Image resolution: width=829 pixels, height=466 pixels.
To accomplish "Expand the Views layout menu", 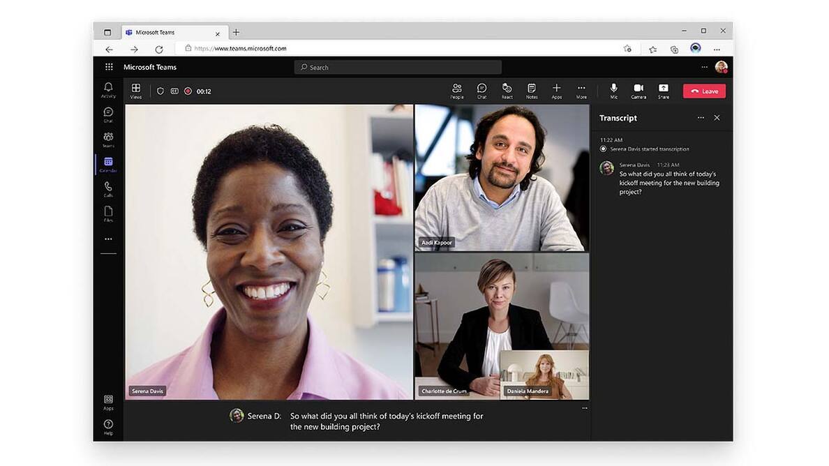I will point(135,91).
